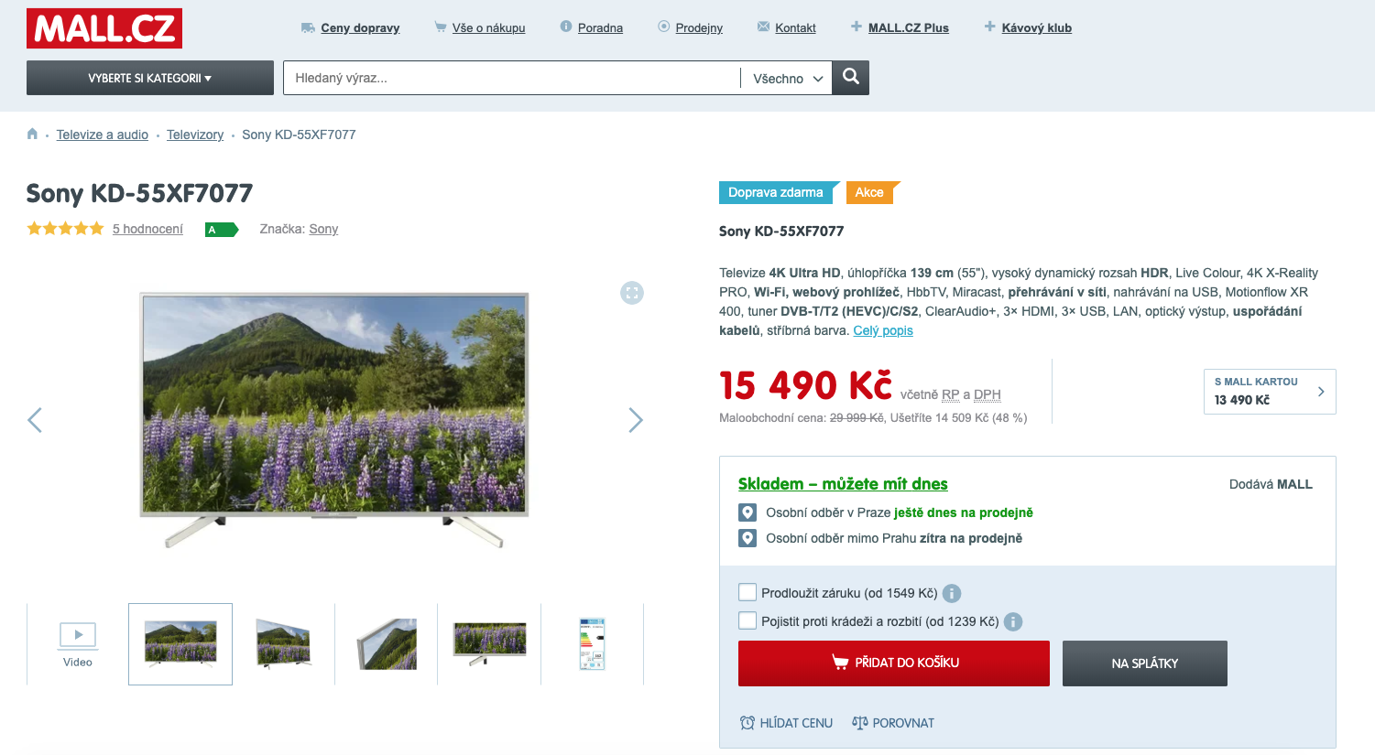Viewport: 1375px width, 755px height.
Task: Click the DPH abbreviation link
Action: pyautogui.click(x=987, y=395)
